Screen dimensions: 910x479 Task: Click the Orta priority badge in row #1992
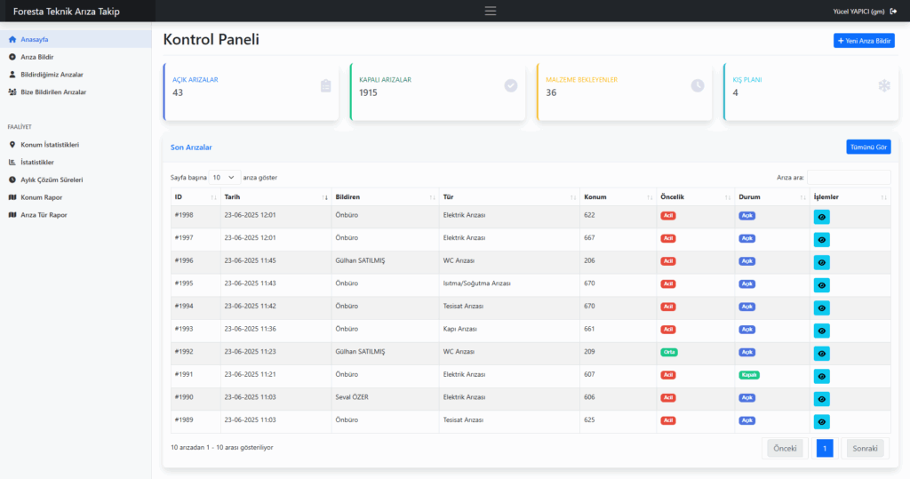click(x=668, y=352)
